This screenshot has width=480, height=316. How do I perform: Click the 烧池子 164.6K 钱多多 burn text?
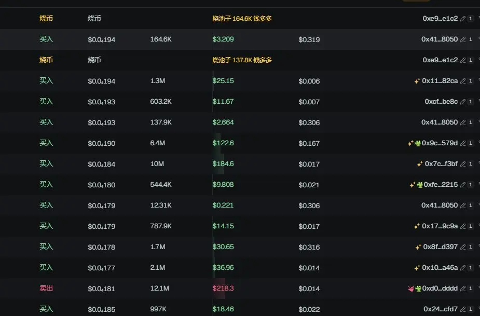(x=242, y=19)
